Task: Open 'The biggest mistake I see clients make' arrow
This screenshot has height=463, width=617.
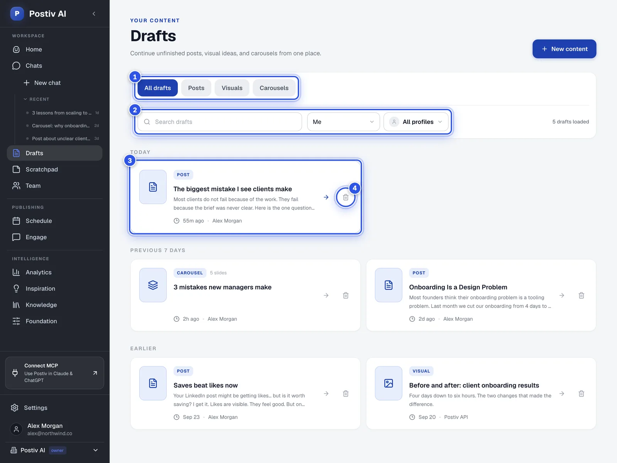Action: (x=326, y=197)
